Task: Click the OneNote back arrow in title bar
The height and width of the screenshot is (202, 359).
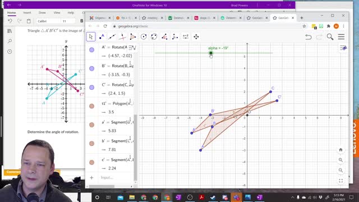Action: (9, 5)
